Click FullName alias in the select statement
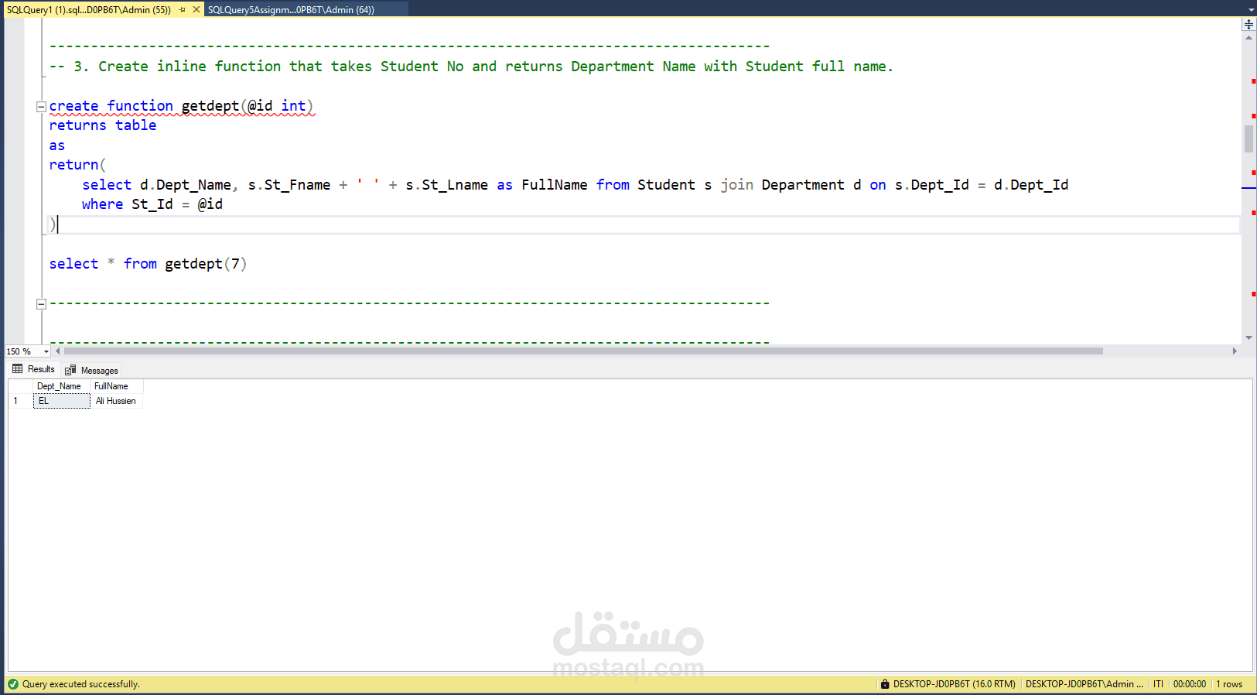Screen dimensions: 1257x695 pyautogui.click(x=555, y=185)
